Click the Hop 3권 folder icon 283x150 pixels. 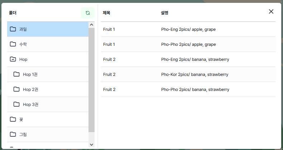click(16, 104)
